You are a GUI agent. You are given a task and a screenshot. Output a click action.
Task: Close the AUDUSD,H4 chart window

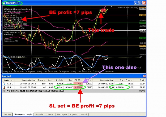pos(144,3)
